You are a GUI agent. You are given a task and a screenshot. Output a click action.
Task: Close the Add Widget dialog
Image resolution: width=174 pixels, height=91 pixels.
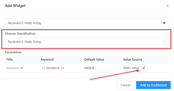point(167,6)
